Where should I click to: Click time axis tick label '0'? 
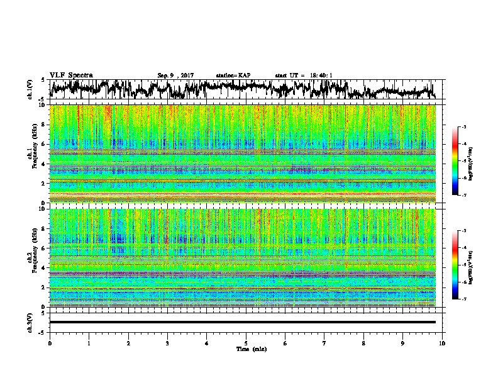(x=50, y=343)
